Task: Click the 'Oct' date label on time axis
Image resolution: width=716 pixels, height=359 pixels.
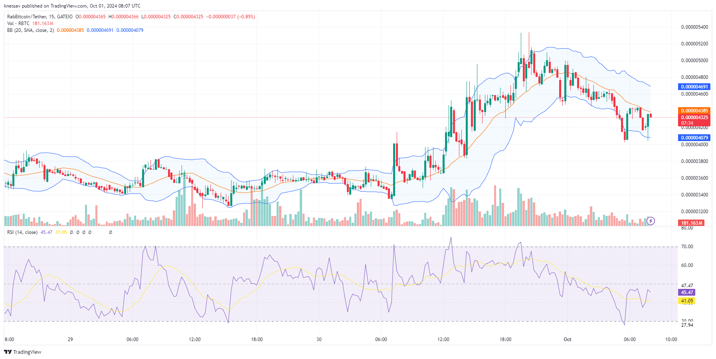Action: coord(567,339)
